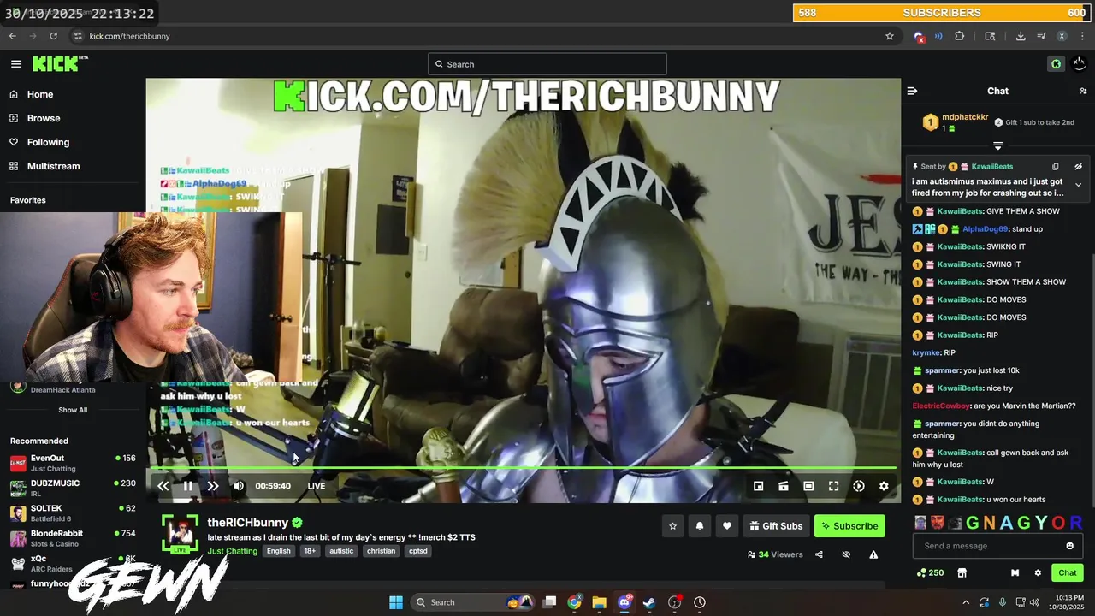Toggle notifications bell for theRICHbunny
This screenshot has width=1095, height=616.
click(x=699, y=526)
